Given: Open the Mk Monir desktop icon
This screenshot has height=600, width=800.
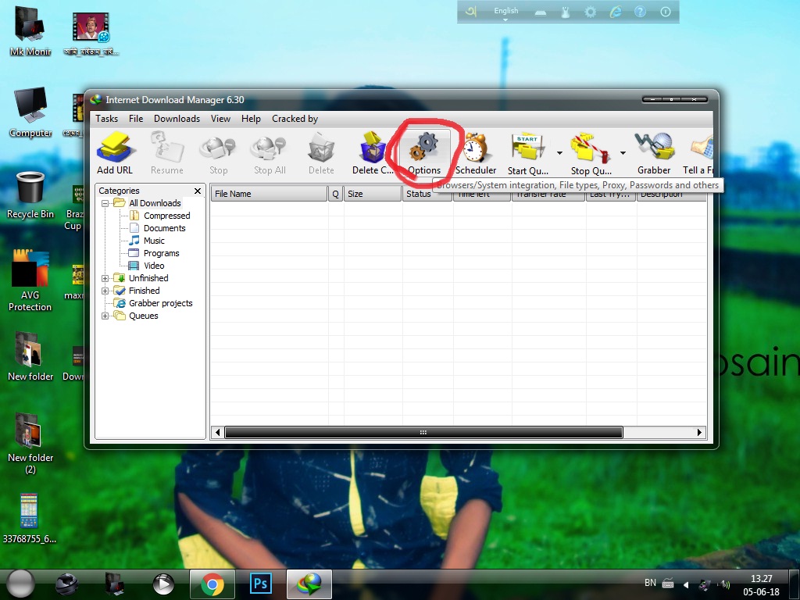Looking at the screenshot, I should click(x=30, y=30).
